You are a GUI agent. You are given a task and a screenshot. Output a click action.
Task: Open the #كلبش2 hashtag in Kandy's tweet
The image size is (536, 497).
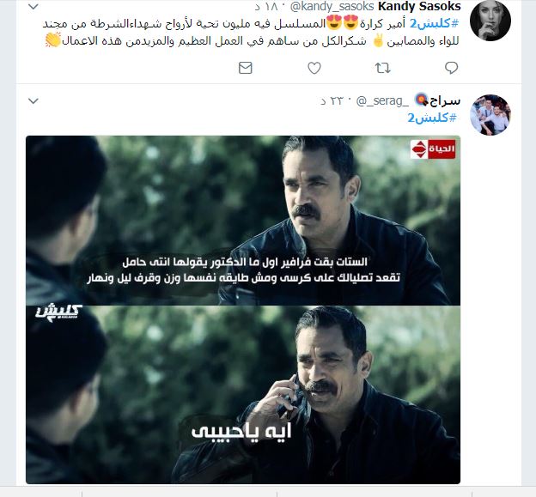pos(434,23)
